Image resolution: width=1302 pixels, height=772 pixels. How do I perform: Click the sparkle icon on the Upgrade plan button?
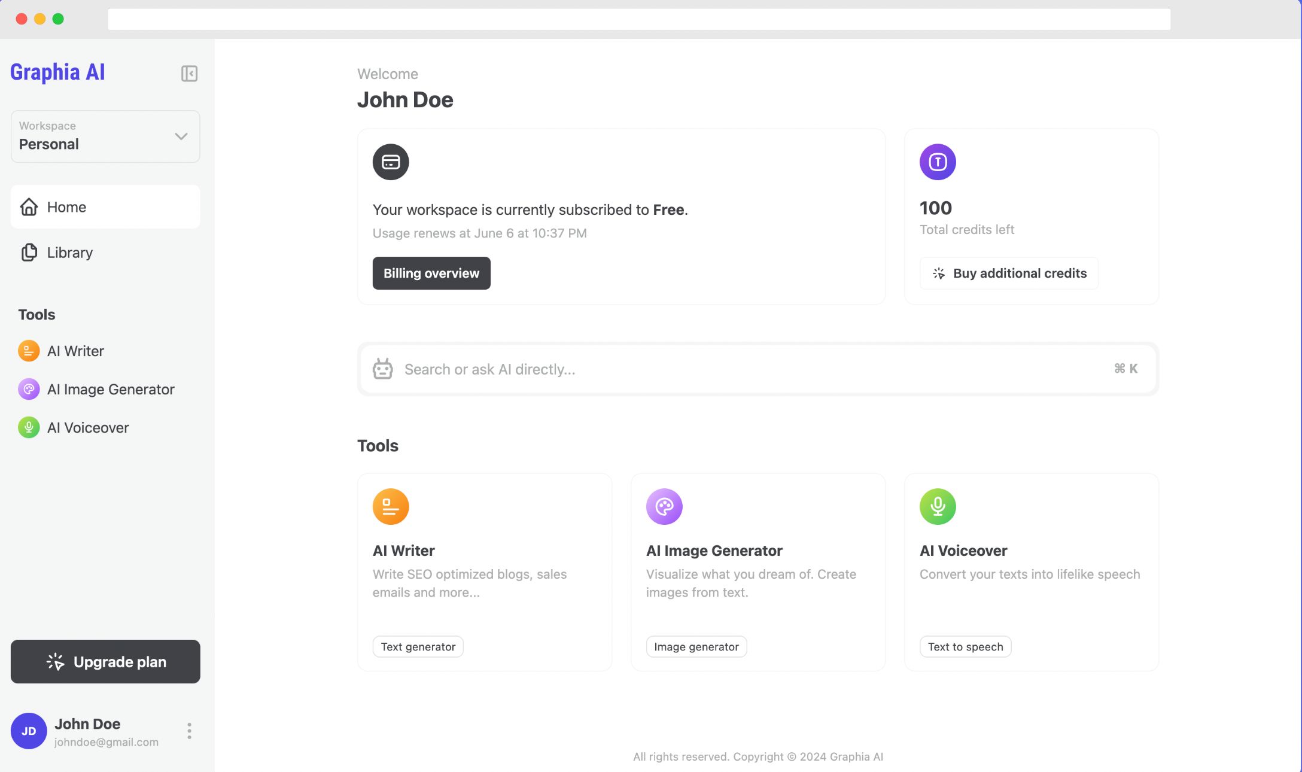[x=55, y=661]
